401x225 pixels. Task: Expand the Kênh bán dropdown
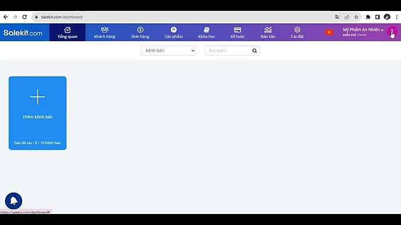[169, 50]
